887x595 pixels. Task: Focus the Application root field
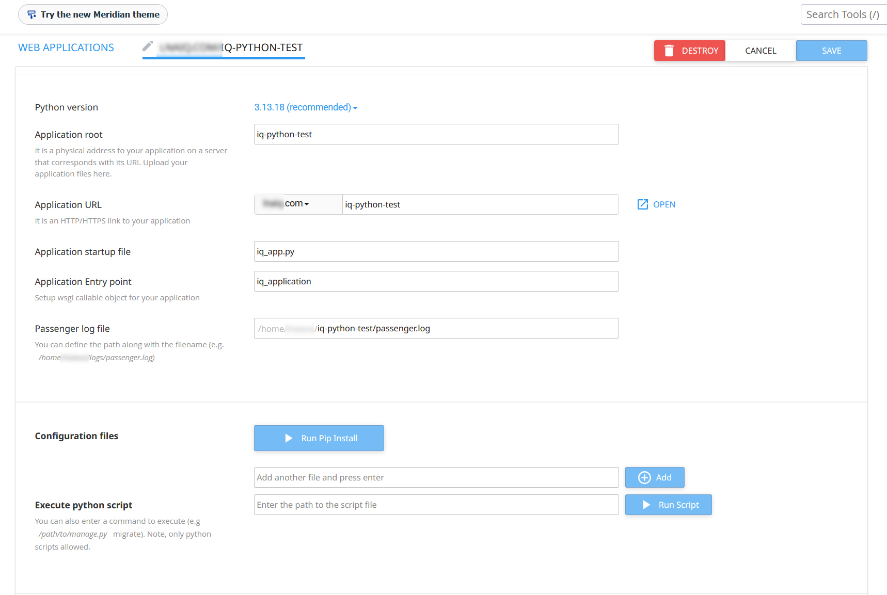pos(436,134)
